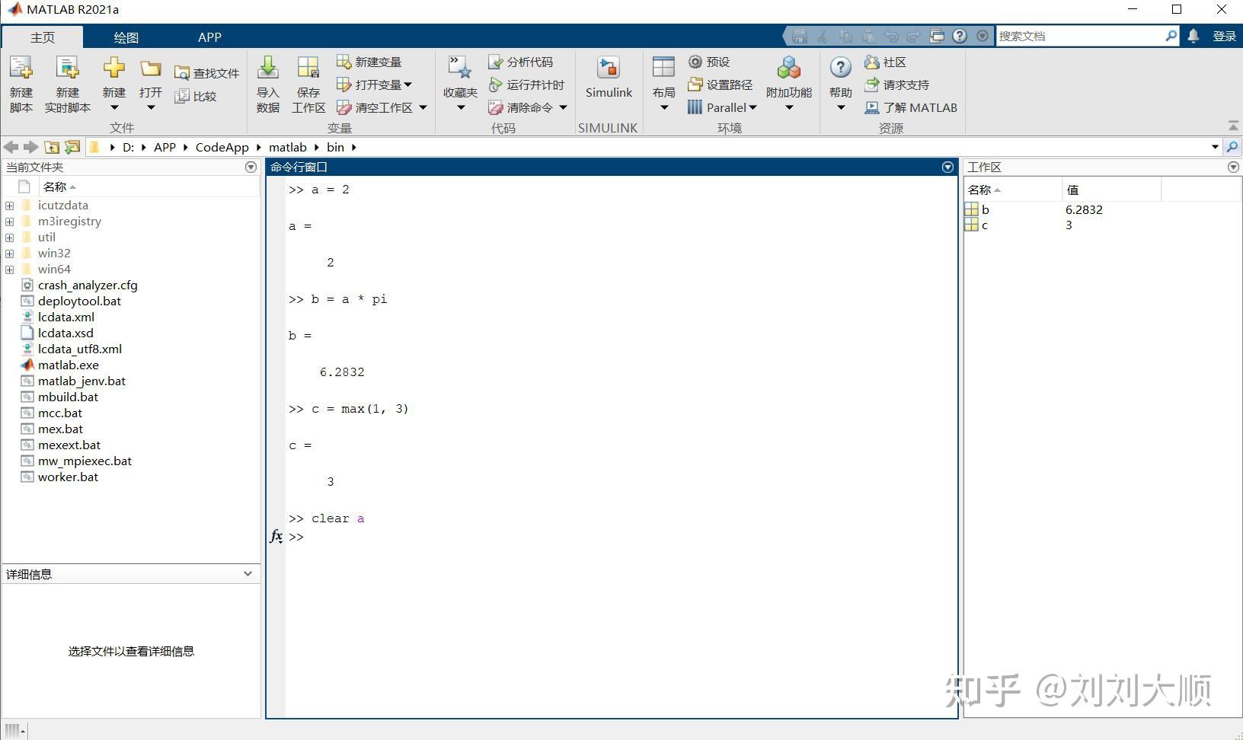The height and width of the screenshot is (740, 1243).
Task: Open the 清除命令 (Clear Commands) dropdown arrow
Action: click(562, 107)
